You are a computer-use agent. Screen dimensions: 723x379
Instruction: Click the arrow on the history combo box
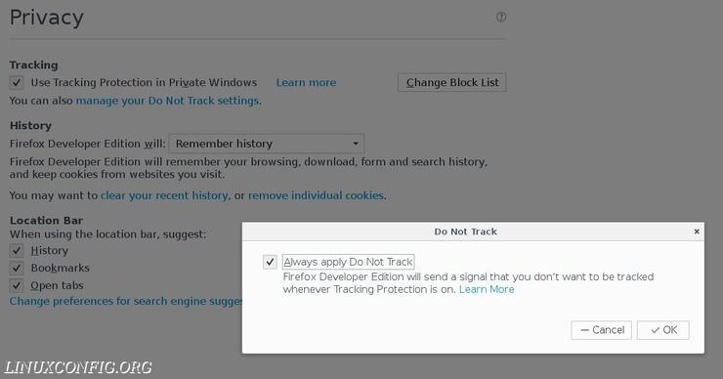(356, 144)
